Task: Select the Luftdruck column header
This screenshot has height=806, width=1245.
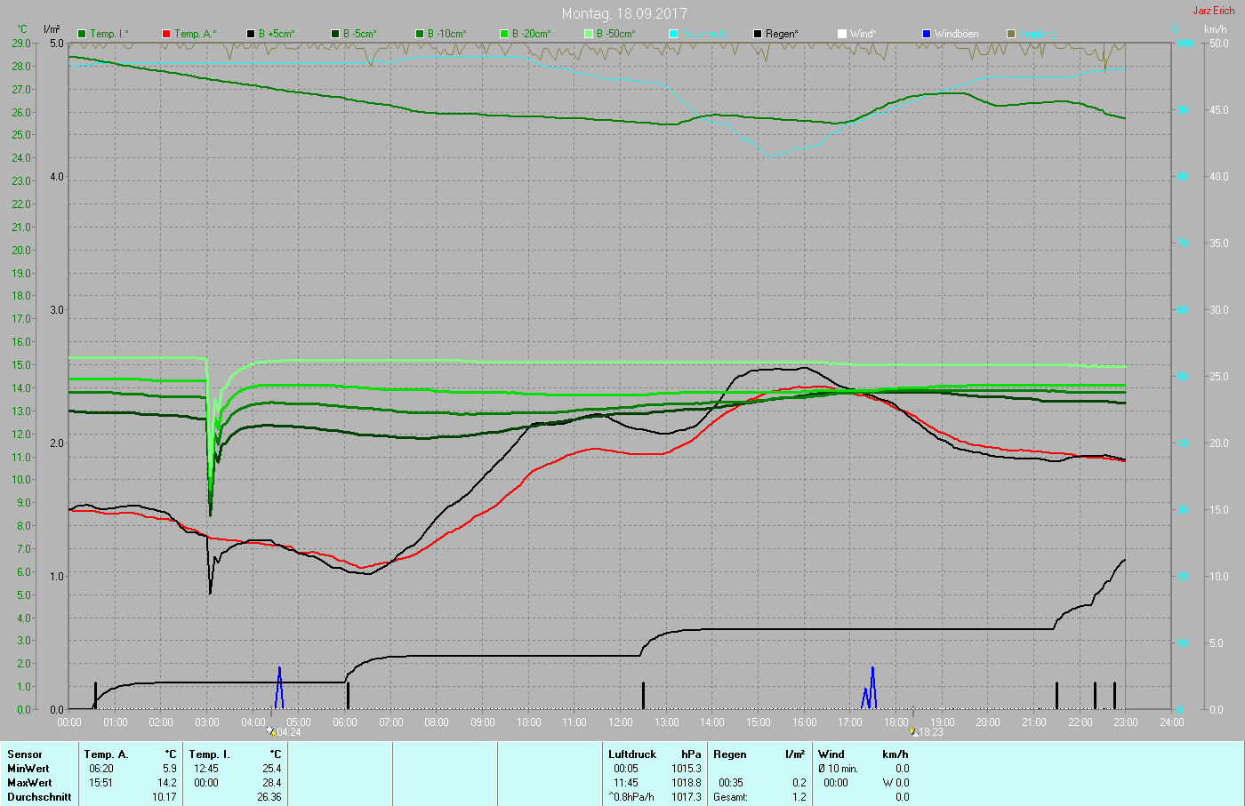Action: (x=632, y=754)
